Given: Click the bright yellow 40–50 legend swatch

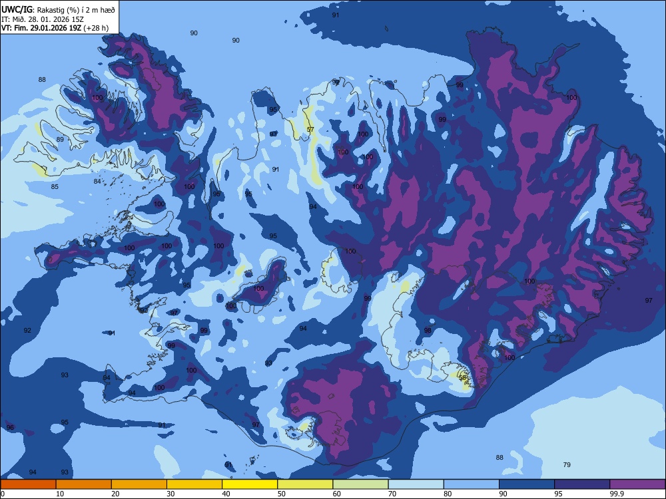Looking at the screenshot, I should coord(250,484).
